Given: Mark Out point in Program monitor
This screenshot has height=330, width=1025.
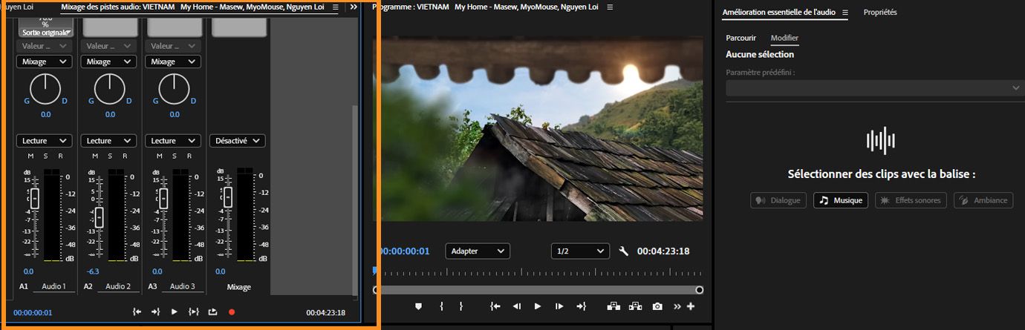Looking at the screenshot, I should click(461, 306).
